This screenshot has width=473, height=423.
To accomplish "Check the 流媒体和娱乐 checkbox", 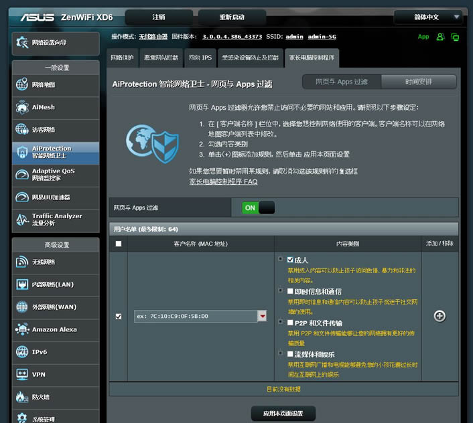I will (290, 354).
